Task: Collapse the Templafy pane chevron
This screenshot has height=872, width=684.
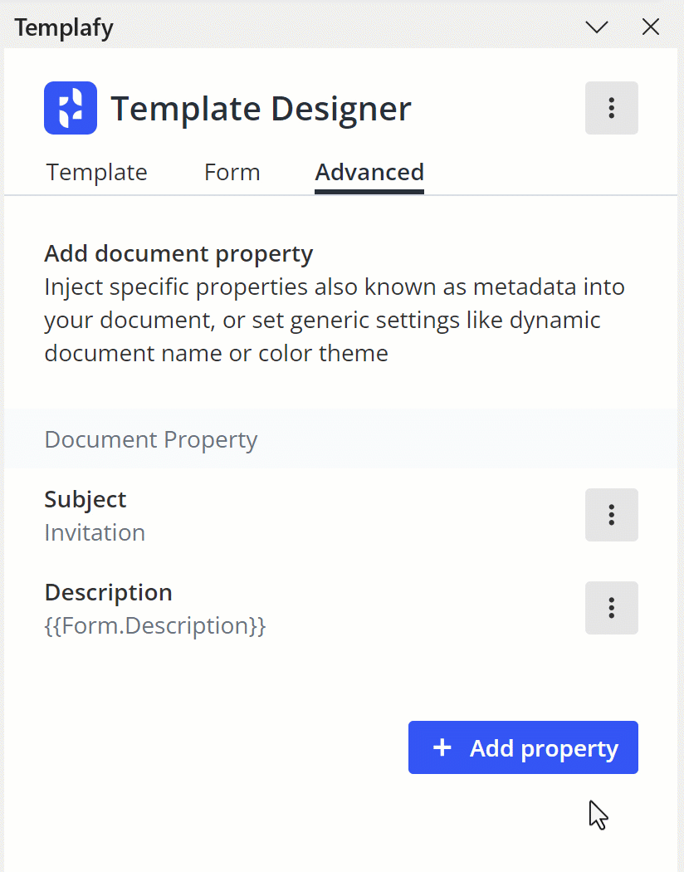Action: pyautogui.click(x=597, y=27)
